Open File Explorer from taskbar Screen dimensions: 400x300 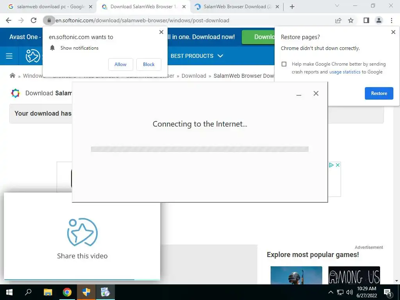tap(48, 292)
